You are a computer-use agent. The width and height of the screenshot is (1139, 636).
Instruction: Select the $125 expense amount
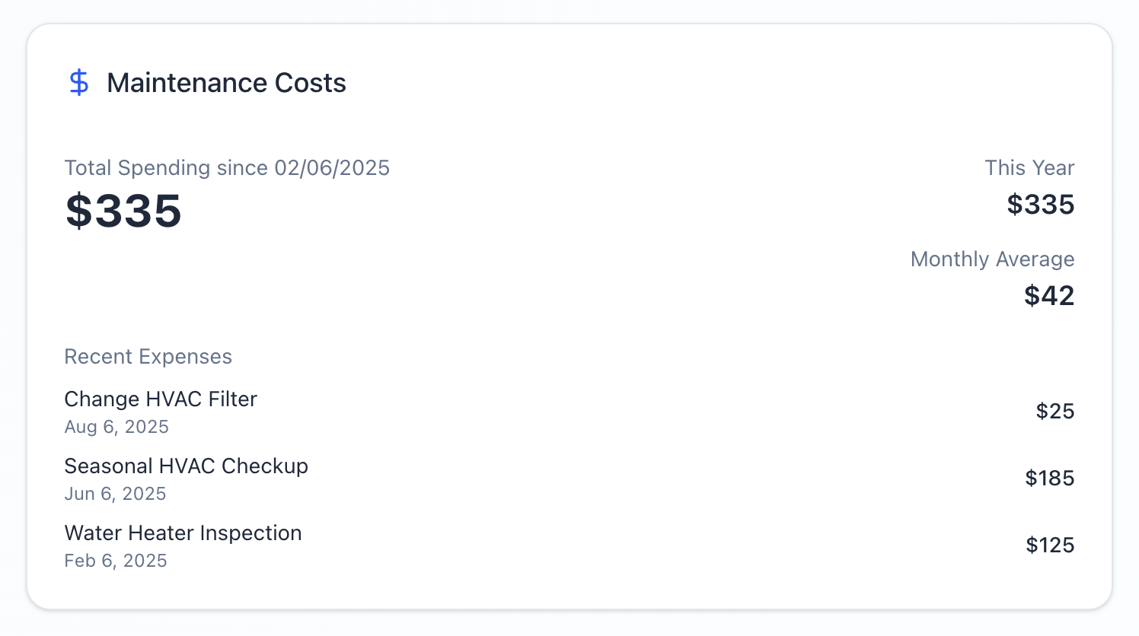click(1049, 545)
